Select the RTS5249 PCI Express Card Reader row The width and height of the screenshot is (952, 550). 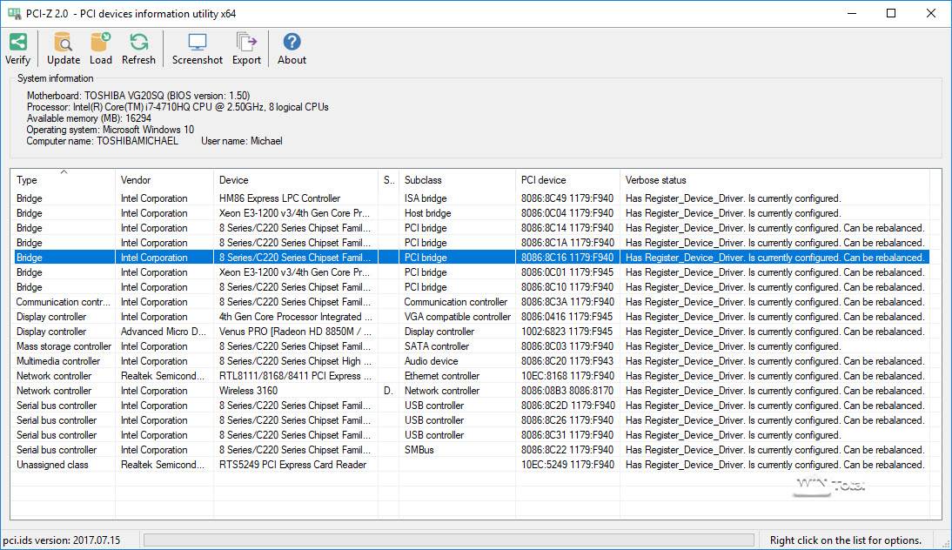[292, 465]
